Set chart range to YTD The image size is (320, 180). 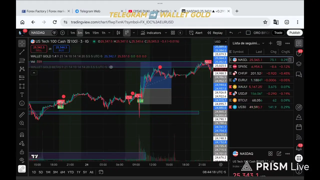click(x=71, y=172)
